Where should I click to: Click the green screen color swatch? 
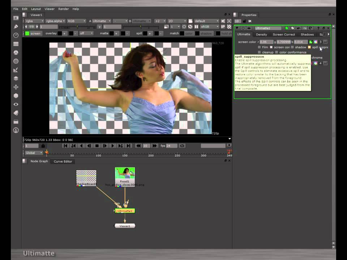coord(311,42)
